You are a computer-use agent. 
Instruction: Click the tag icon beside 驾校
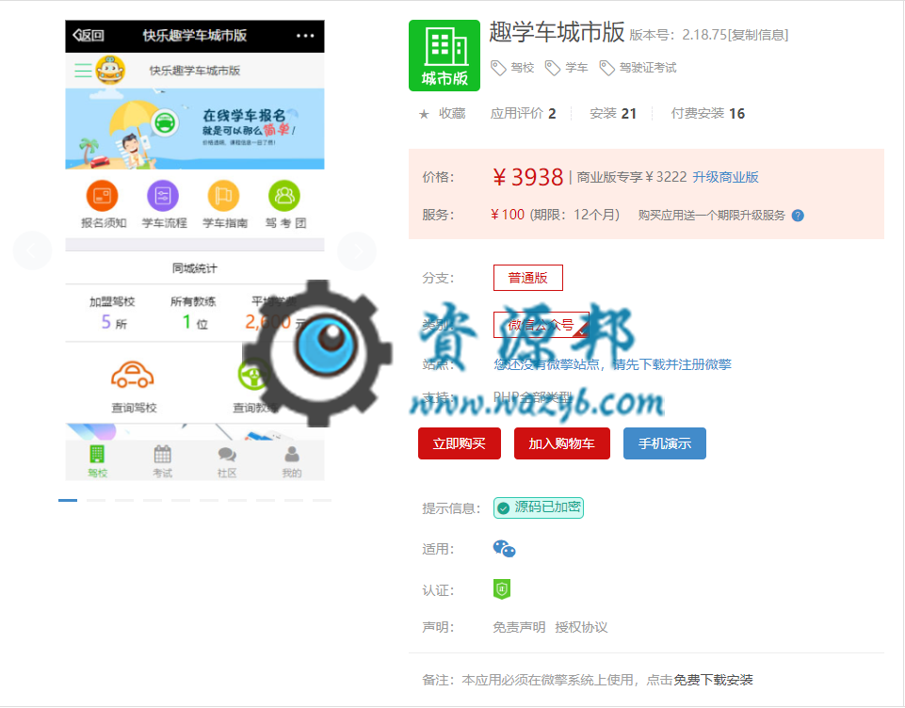tap(498, 68)
